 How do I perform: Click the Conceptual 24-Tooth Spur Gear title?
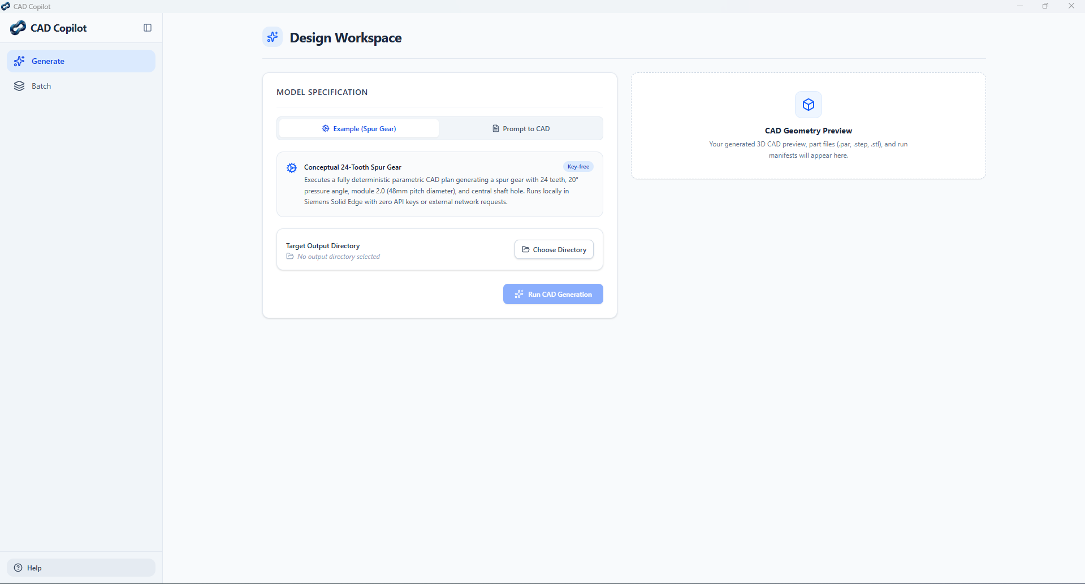353,167
